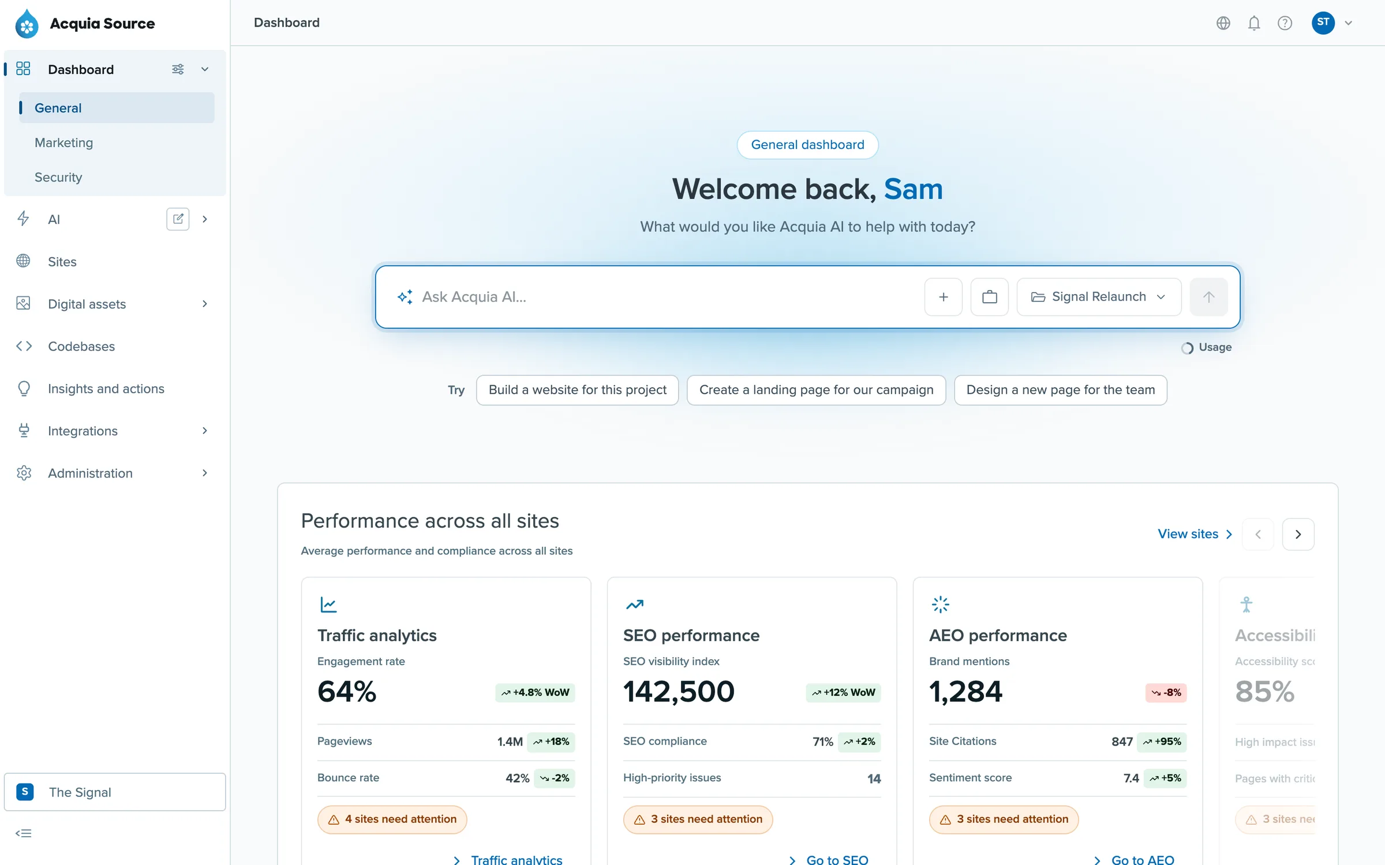
Task: Click Build a website for this project
Action: coord(577,390)
